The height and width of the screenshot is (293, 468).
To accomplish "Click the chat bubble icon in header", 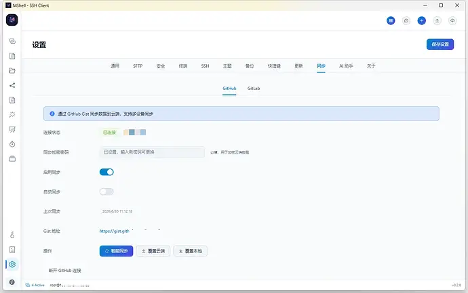I will 406,20.
